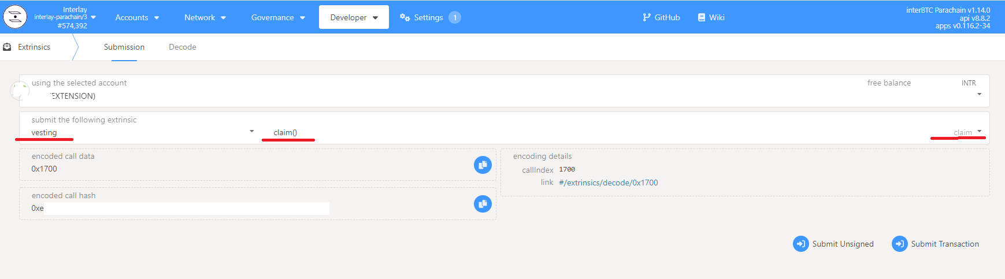Click the Settings gears icon
This screenshot has height=279, width=1005.
click(405, 17)
